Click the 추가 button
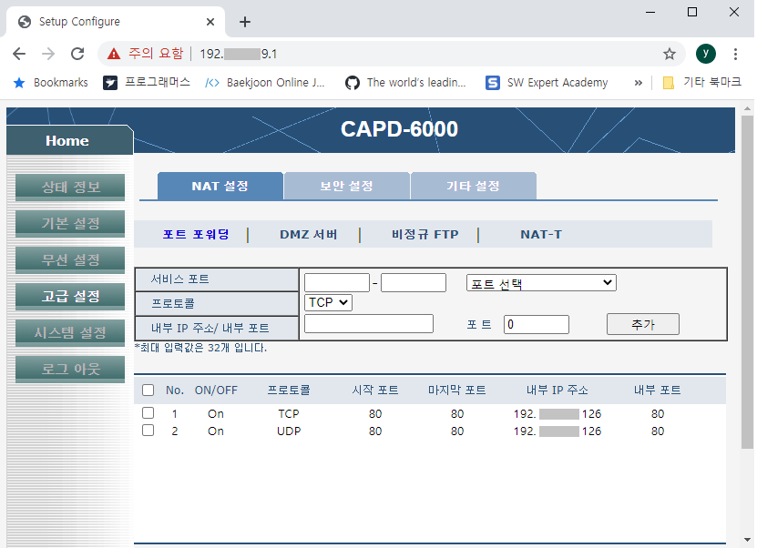Screen dimensions: 757x548 [642, 324]
